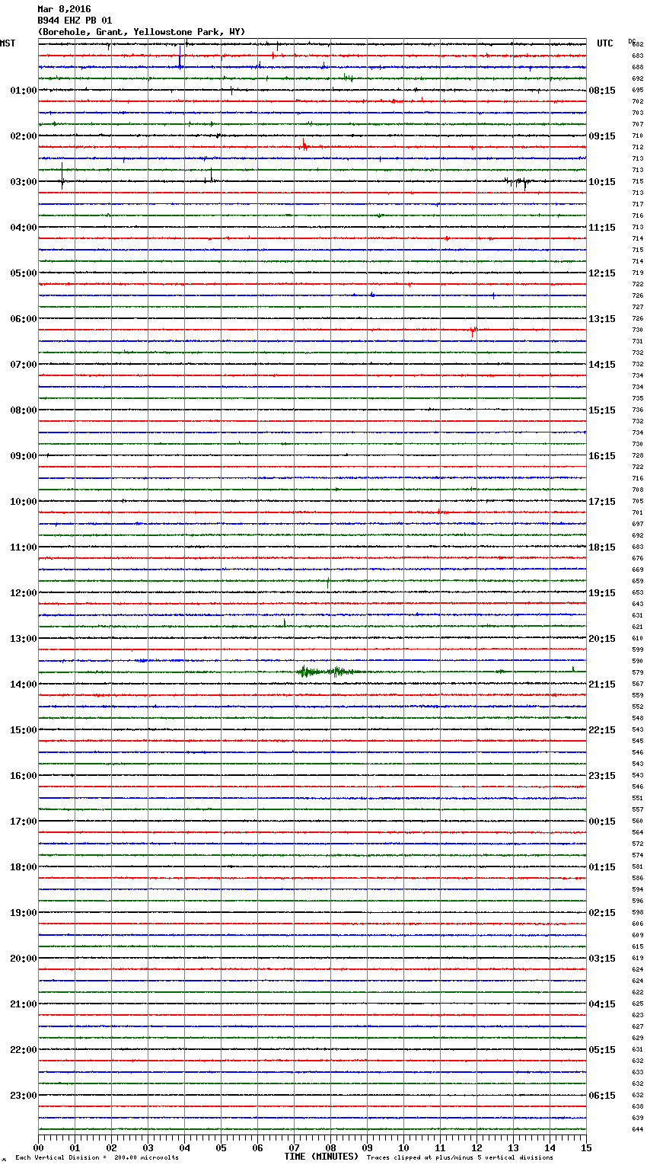Click the 08:15 UTC time label
The height and width of the screenshot is (1168, 647).
pyautogui.click(x=601, y=91)
